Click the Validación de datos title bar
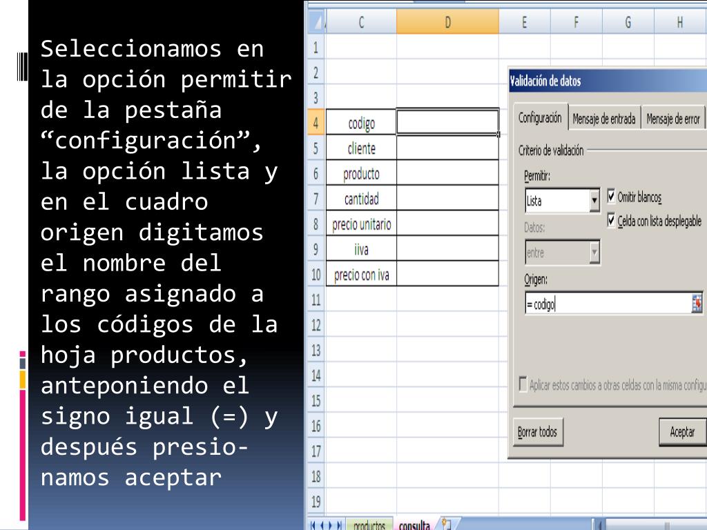This screenshot has height=530, width=707. pyautogui.click(x=608, y=81)
